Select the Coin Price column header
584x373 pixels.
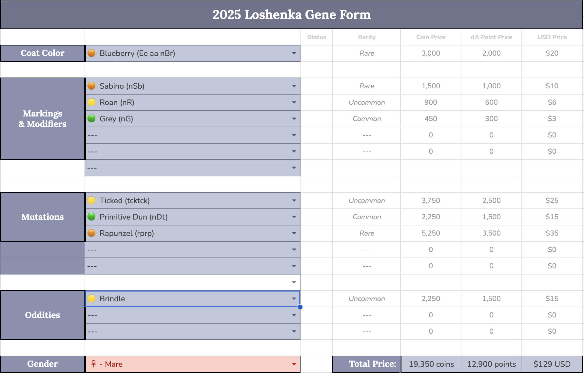point(431,37)
